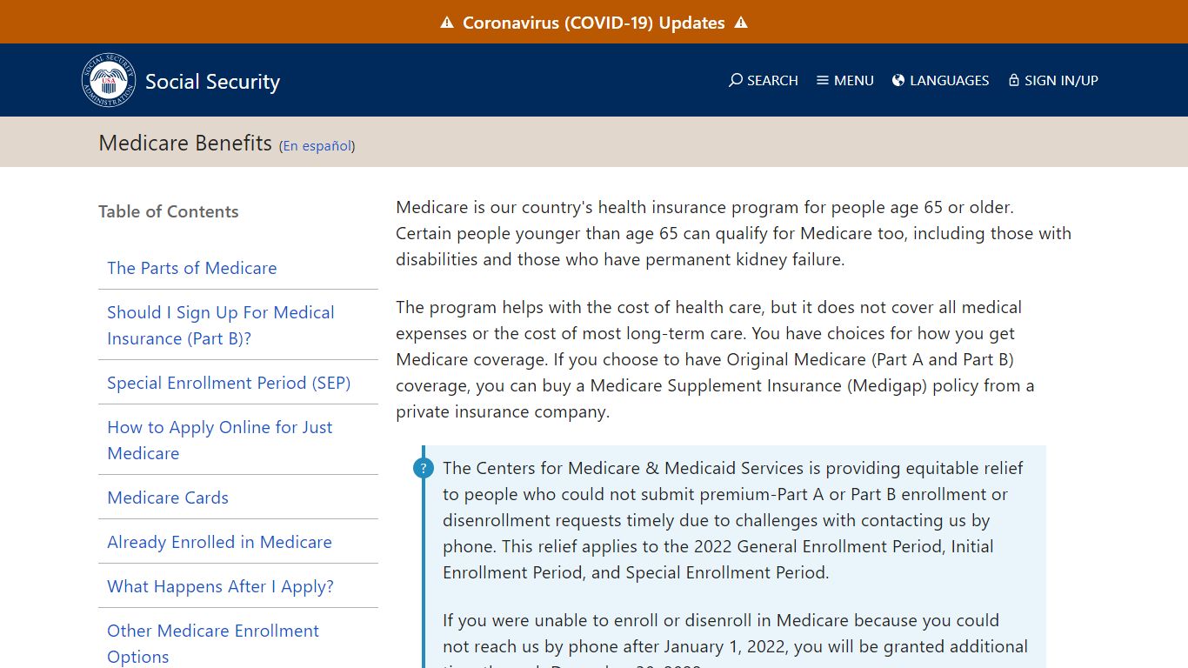Click the text "If you were unable to enroll"
The image size is (1188, 668).
pyautogui.click(x=735, y=642)
